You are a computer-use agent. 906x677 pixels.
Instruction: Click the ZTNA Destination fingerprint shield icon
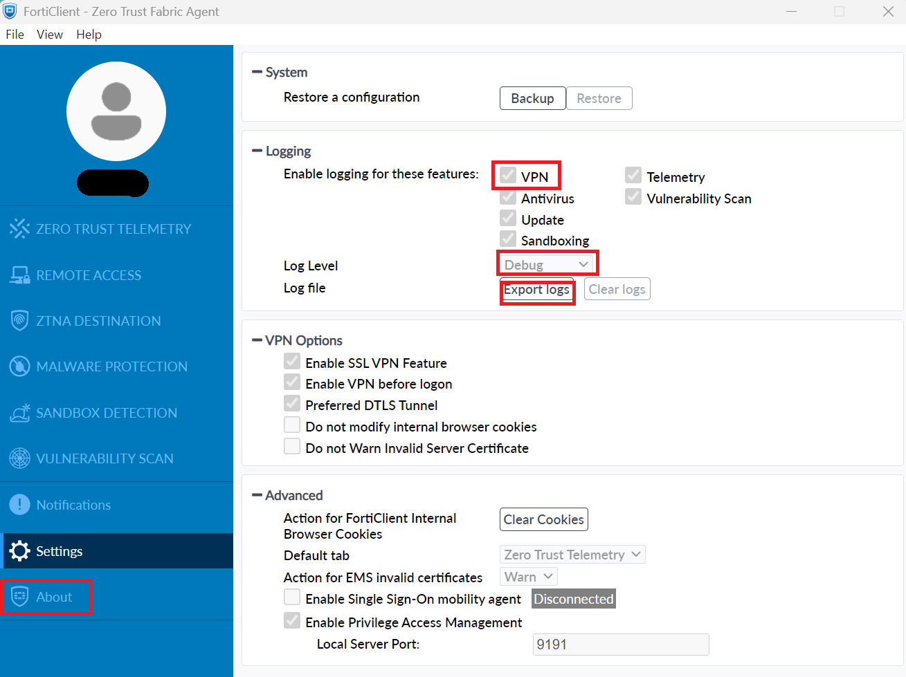point(19,321)
